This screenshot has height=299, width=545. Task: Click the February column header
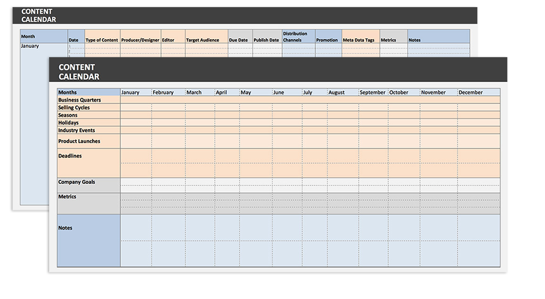(168, 92)
